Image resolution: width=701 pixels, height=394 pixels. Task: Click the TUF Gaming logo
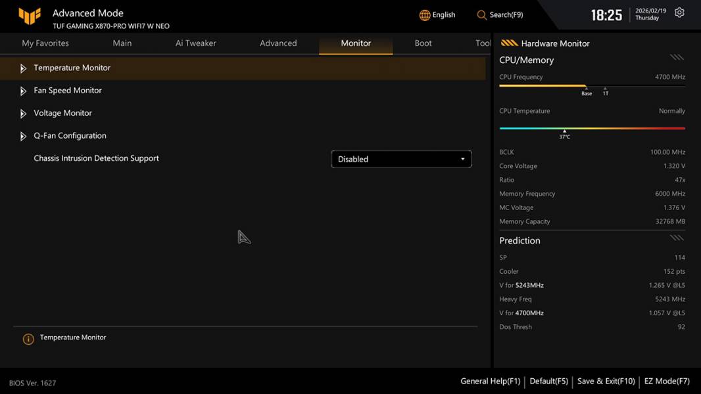(x=30, y=16)
